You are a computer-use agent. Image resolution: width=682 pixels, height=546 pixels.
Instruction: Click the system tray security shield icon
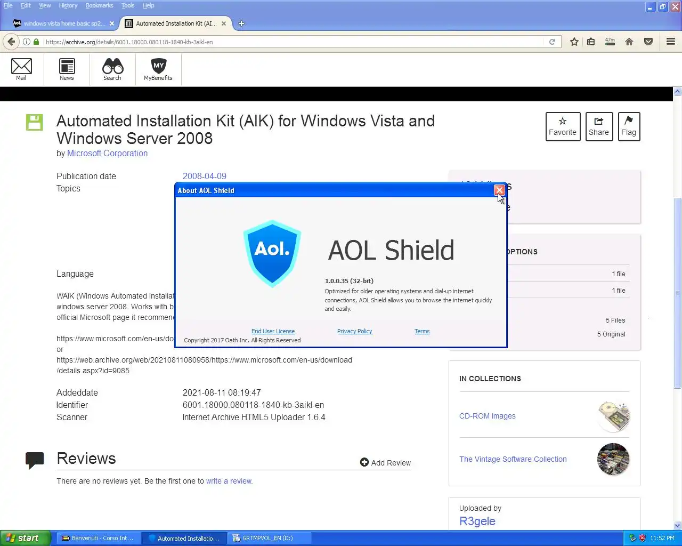point(643,538)
